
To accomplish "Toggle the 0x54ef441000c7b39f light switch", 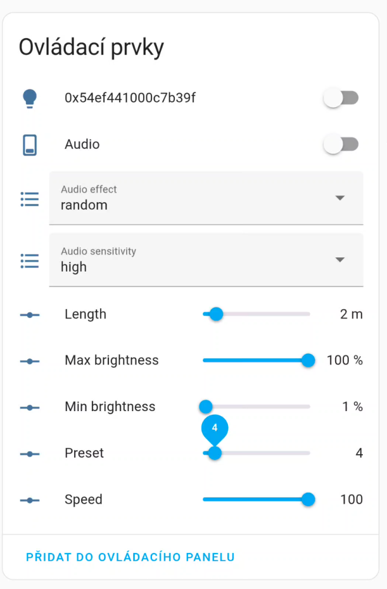I will tap(341, 98).
